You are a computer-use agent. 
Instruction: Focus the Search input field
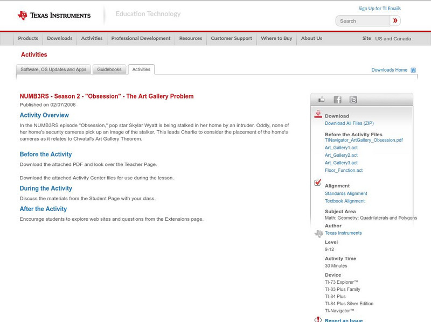coord(363,21)
